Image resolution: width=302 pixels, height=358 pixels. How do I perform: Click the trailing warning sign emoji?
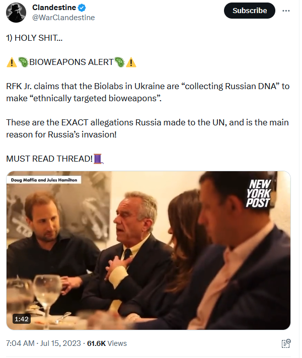(131, 62)
